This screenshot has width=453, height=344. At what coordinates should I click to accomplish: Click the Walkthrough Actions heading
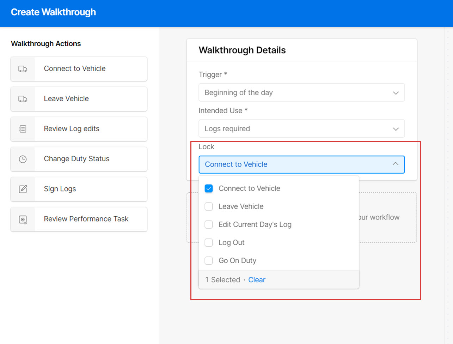pos(46,44)
